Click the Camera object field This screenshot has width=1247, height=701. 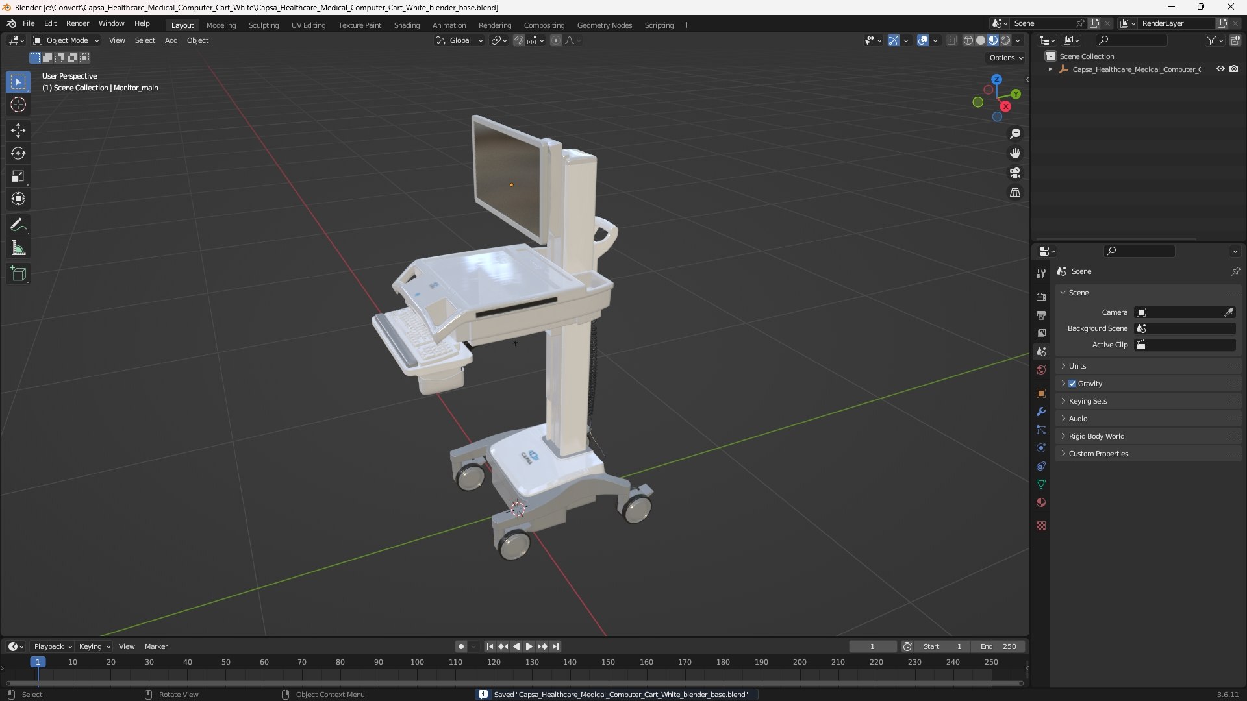point(1185,312)
